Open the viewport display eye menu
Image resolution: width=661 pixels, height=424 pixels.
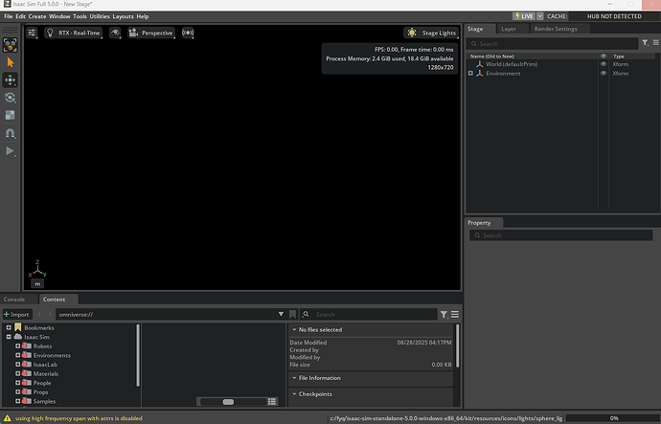[x=115, y=33]
